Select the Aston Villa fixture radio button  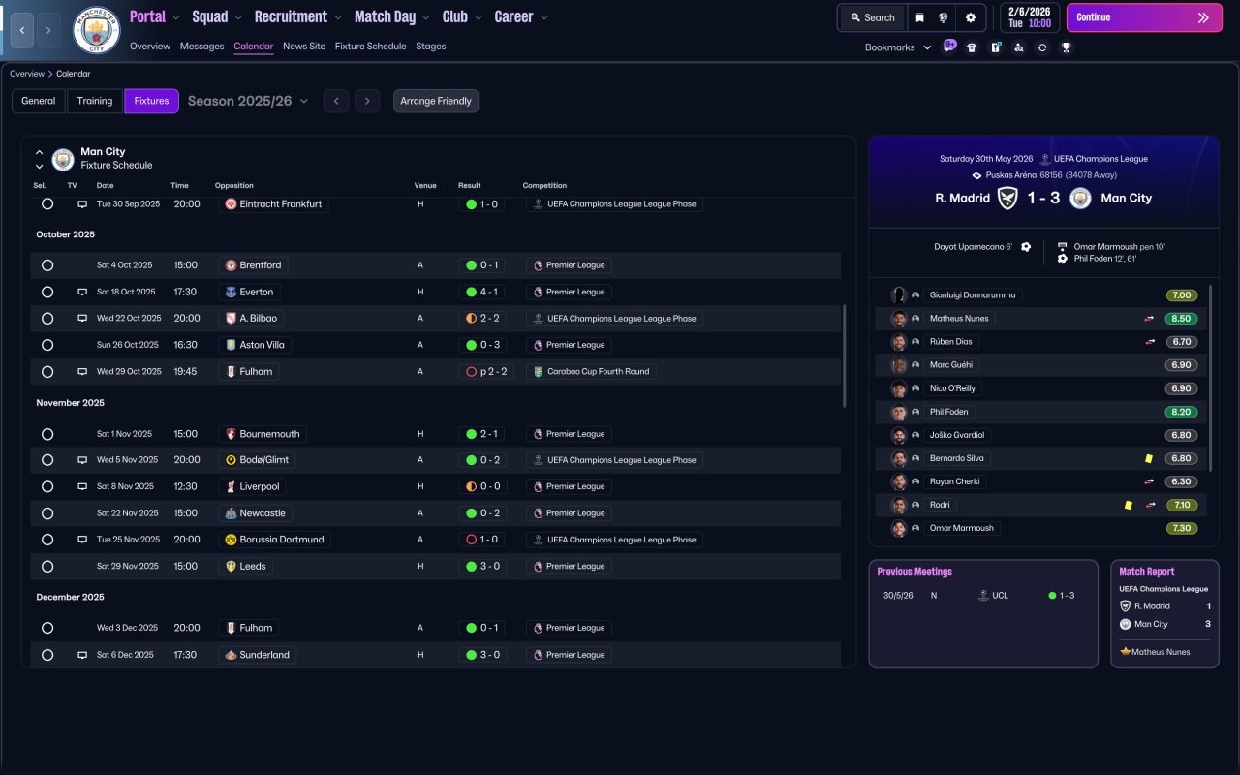click(x=47, y=345)
